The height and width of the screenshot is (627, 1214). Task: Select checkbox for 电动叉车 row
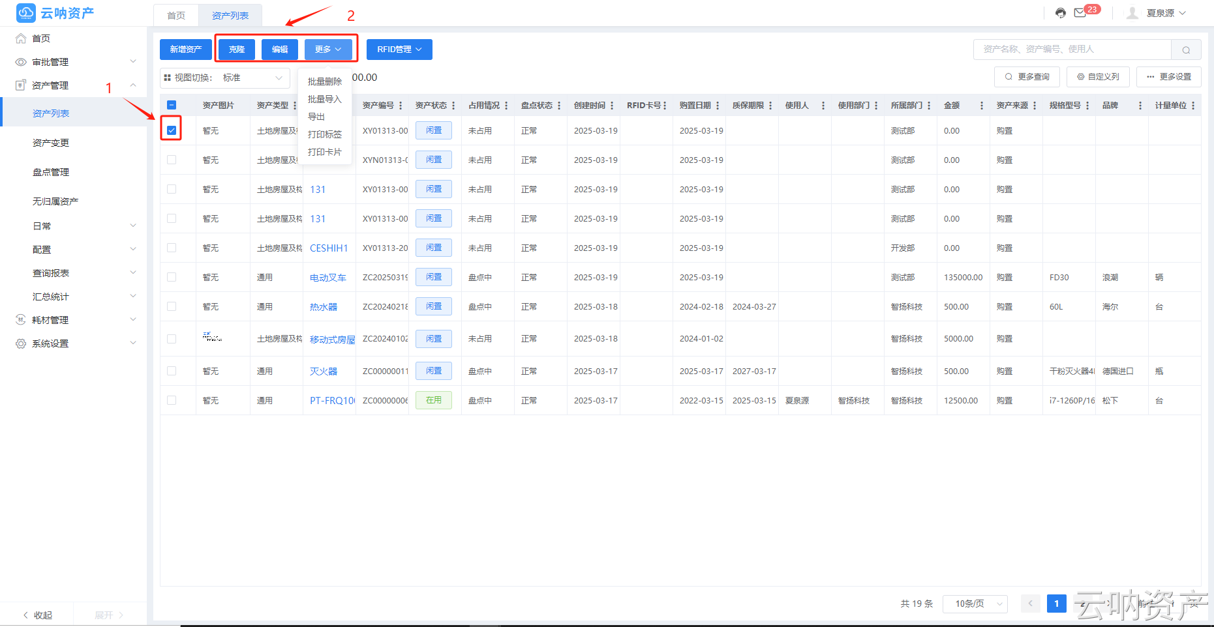point(172,277)
